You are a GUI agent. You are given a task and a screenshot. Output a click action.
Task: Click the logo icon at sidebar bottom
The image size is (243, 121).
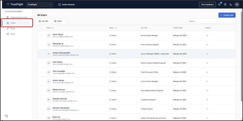(x=6, y=116)
